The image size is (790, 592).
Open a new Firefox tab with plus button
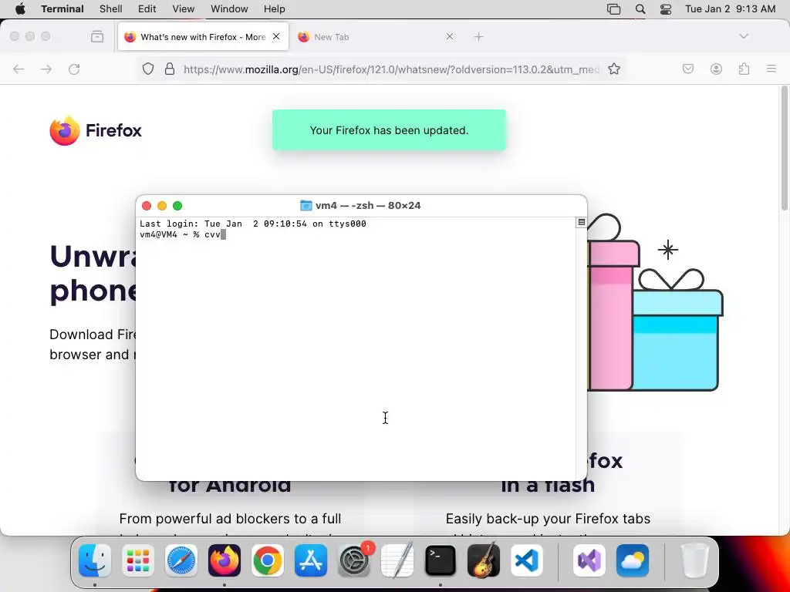[x=478, y=37]
